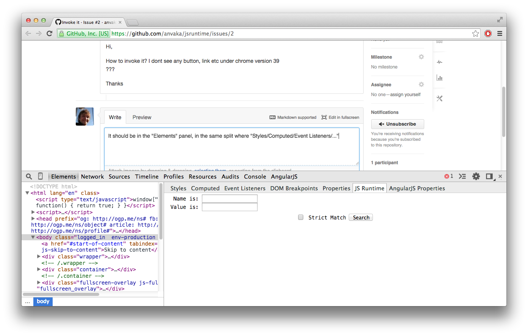Open the AngularJS panel

[x=284, y=177]
